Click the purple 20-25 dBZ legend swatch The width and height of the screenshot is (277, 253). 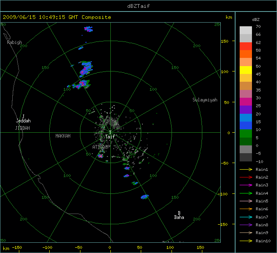246,110
